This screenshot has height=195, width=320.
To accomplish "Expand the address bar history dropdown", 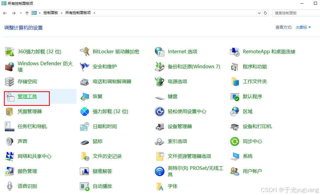I will (259, 13).
